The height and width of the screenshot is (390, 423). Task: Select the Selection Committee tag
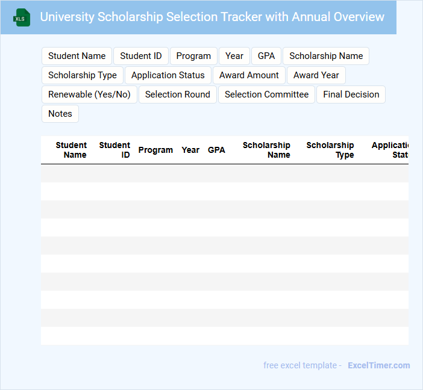[x=266, y=94]
